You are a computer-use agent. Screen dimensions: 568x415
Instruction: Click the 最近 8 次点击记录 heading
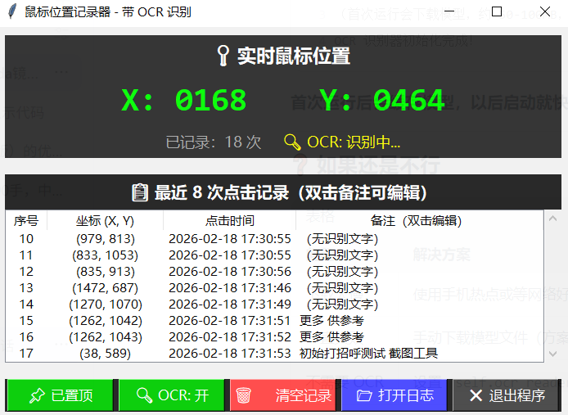pos(222,192)
